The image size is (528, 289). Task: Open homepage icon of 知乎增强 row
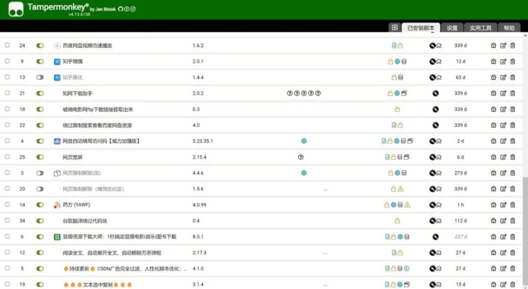click(x=439, y=62)
